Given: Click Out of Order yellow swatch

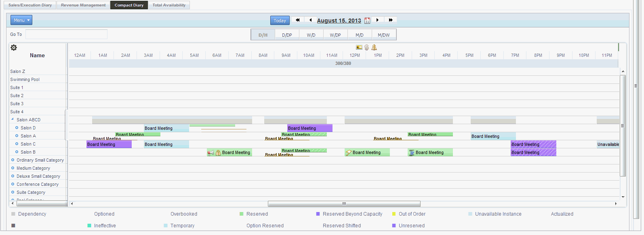Looking at the screenshot, I should click(x=394, y=214).
